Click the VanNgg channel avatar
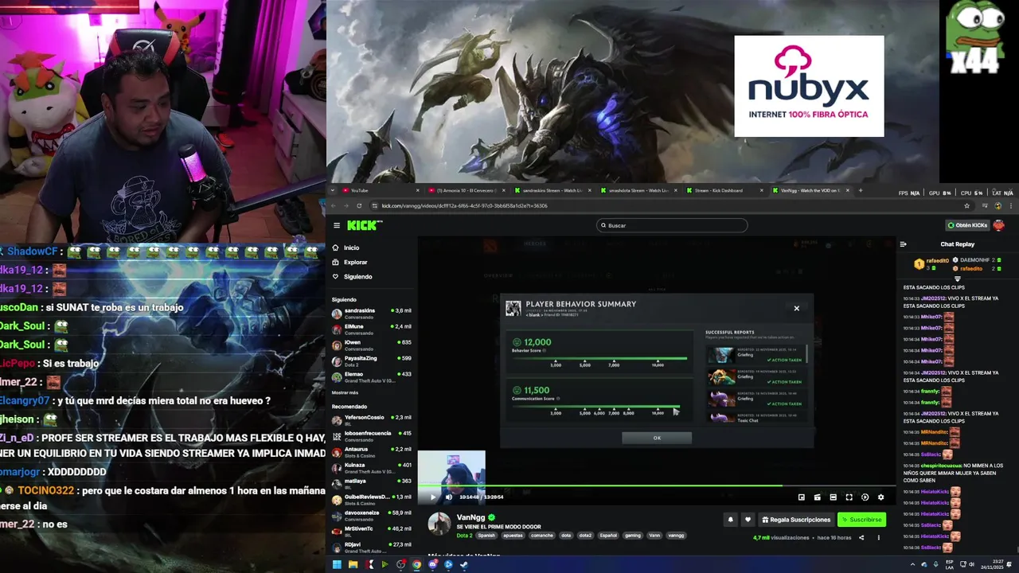This screenshot has width=1019, height=573. [x=439, y=524]
